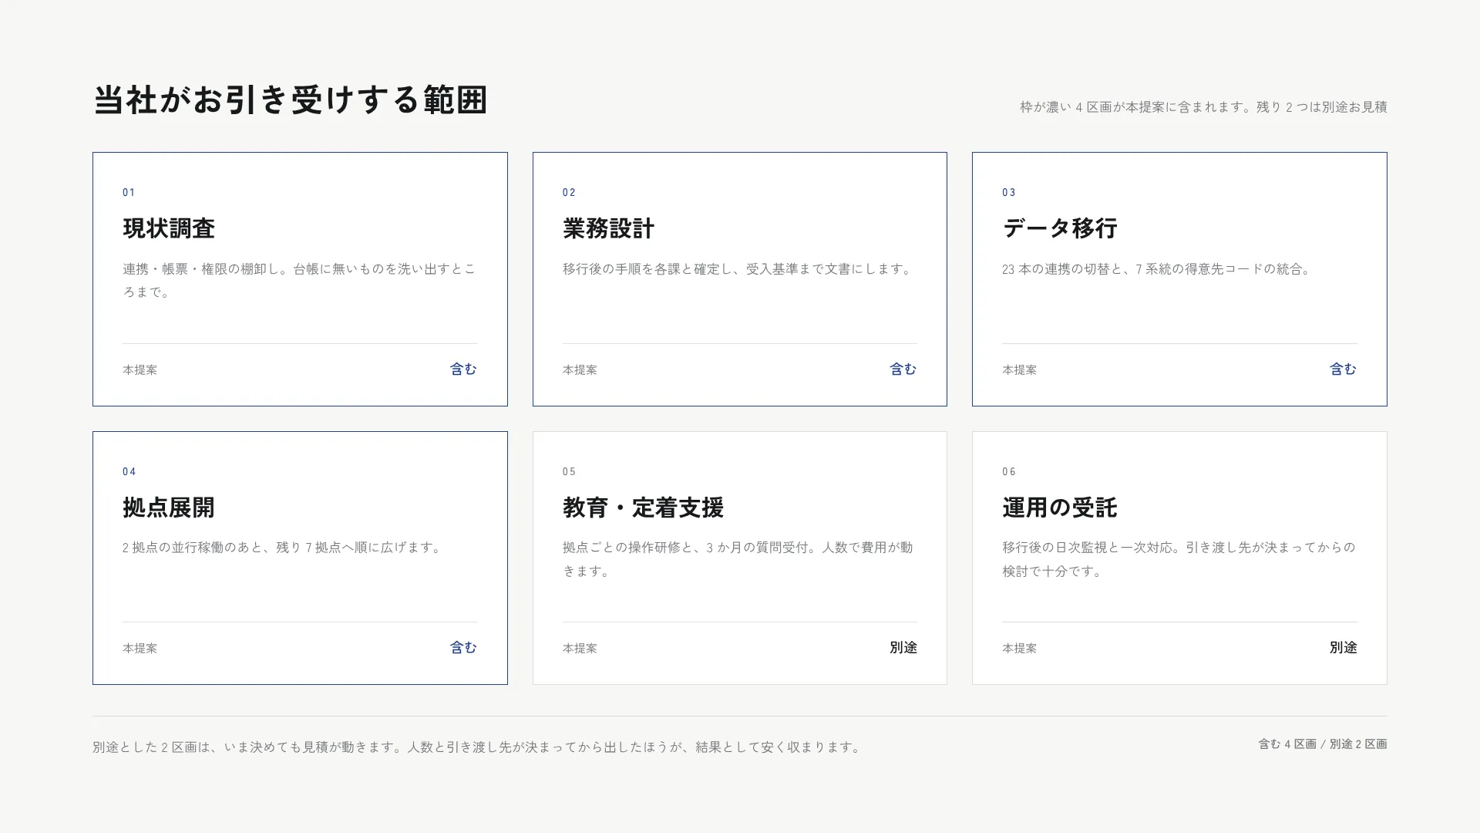This screenshot has height=833, width=1480.
Task: Click 含む status in the 拠点展開 card
Action: click(x=463, y=648)
